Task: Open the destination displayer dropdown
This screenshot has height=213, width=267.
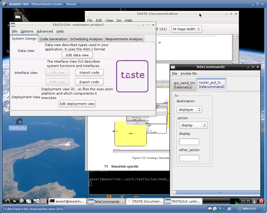Action: pyautogui.click(x=189, y=109)
